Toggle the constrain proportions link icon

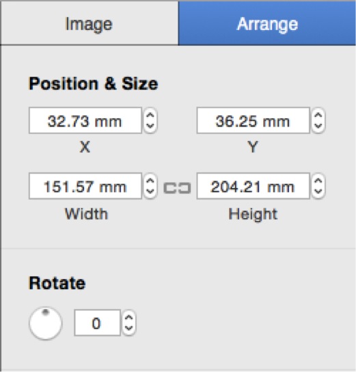pyautogui.click(x=177, y=188)
